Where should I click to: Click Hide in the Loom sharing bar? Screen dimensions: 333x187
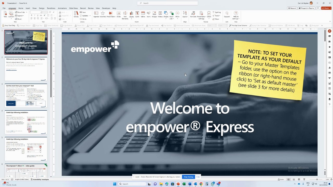tap(198, 177)
